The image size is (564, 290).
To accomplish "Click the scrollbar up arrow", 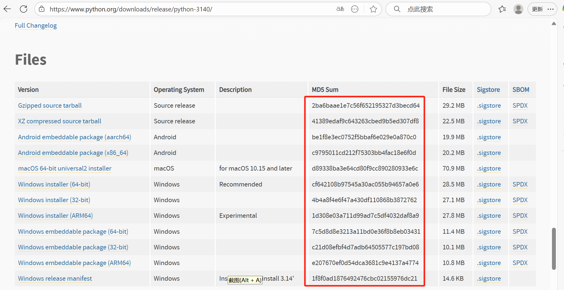I will click(554, 23).
